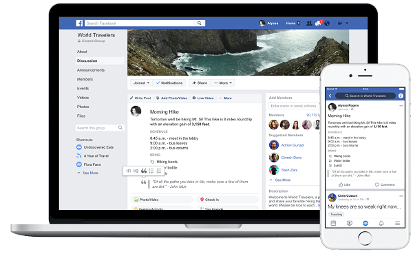
Task: Open the privacy lock shortcuts icon
Action: pyautogui.click(x=340, y=23)
